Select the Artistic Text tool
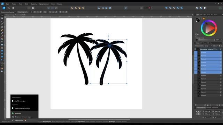Image resolution: width=223 pixels, height=125 pixels. (2, 62)
